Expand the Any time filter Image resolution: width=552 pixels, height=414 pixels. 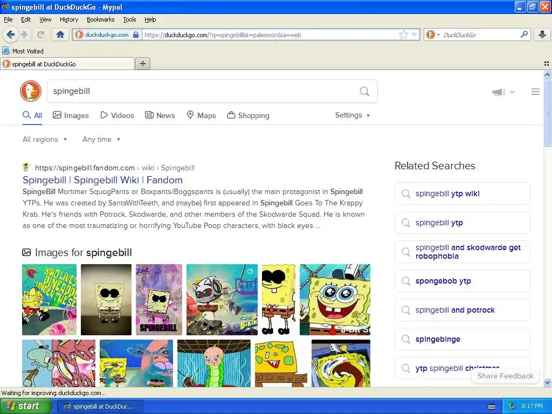pyautogui.click(x=101, y=140)
